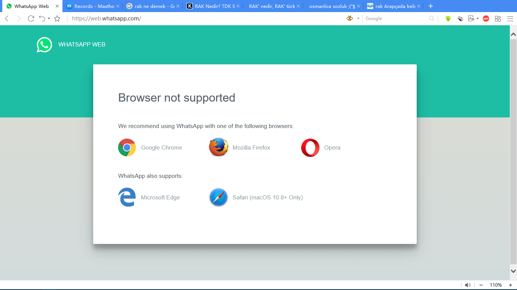Open the Safari (macOS 10.8+ Only) link
Image resolution: width=517 pixels, height=290 pixels.
tap(268, 197)
